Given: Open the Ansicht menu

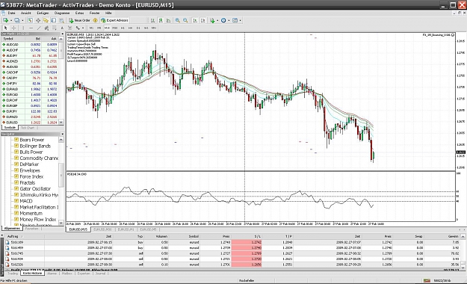Looking at the screenshot, I should click(26, 13).
